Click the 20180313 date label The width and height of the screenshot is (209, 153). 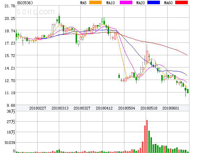60,108
